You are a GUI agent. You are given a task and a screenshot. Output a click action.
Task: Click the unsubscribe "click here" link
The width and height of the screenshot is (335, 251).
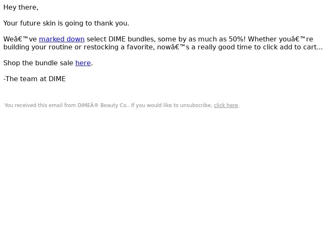click(x=226, y=105)
